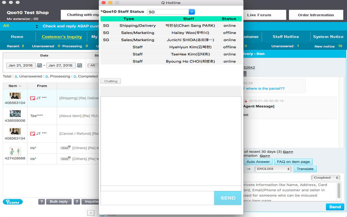Click Go>> link for recent 30 days

tap(288, 151)
